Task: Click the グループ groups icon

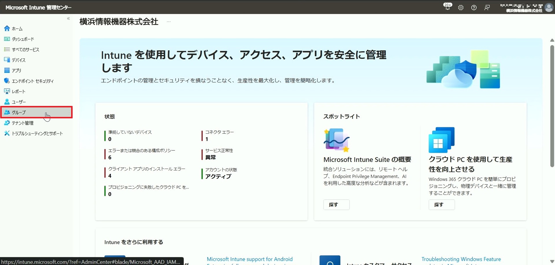Action: [7, 112]
